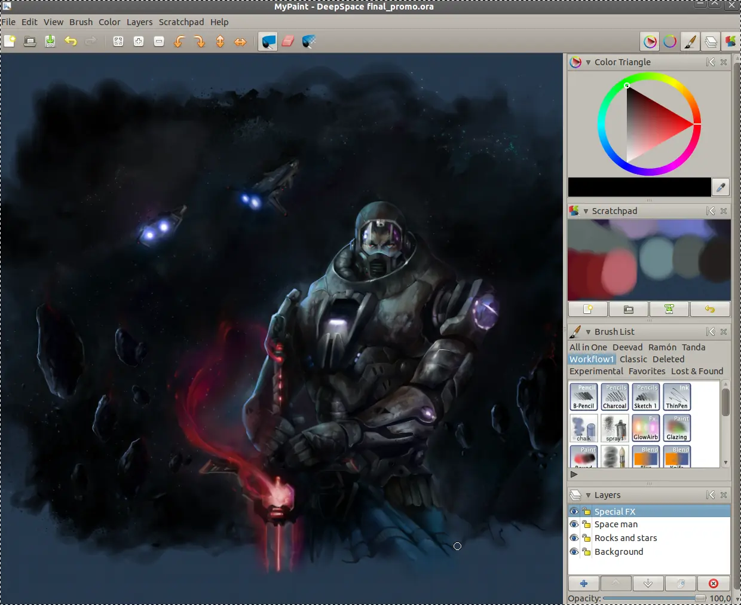Add a new layer with the plus button

[584, 583]
